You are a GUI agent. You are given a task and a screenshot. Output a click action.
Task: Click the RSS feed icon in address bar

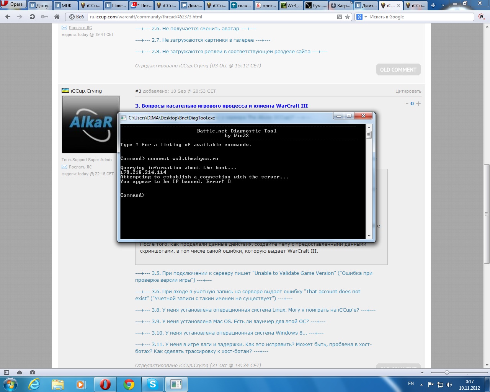340,17
